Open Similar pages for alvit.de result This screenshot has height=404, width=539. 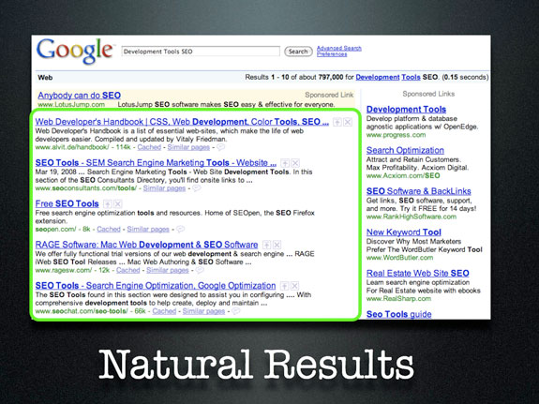tap(188, 147)
